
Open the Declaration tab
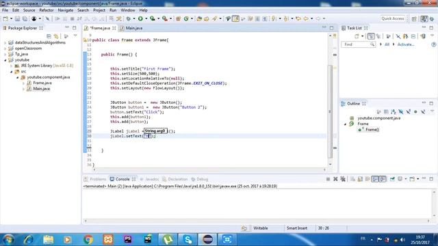tap(175, 179)
